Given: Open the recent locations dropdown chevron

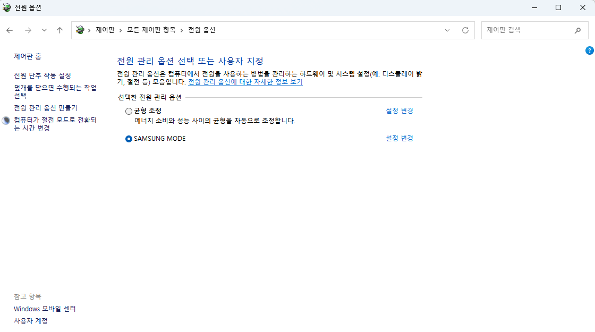Looking at the screenshot, I should click(45, 30).
